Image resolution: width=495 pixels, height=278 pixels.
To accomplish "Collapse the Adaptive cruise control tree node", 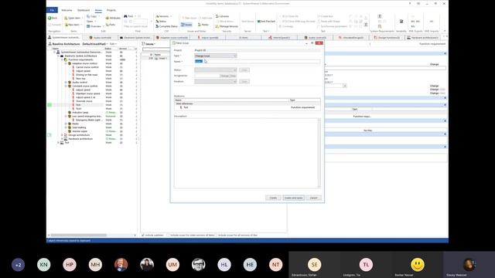I will (x=66, y=63).
